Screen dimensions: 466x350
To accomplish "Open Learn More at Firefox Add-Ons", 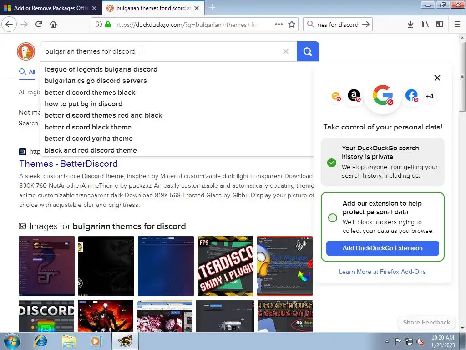I will [382, 272].
